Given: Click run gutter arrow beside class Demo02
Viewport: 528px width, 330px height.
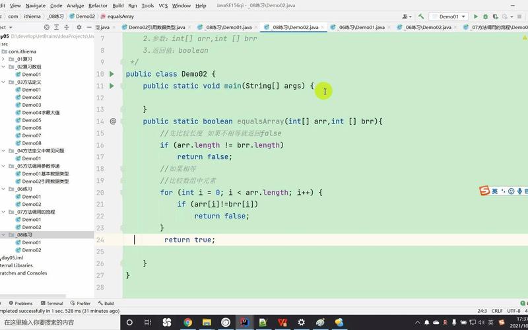Looking at the screenshot, I should [x=112, y=74].
